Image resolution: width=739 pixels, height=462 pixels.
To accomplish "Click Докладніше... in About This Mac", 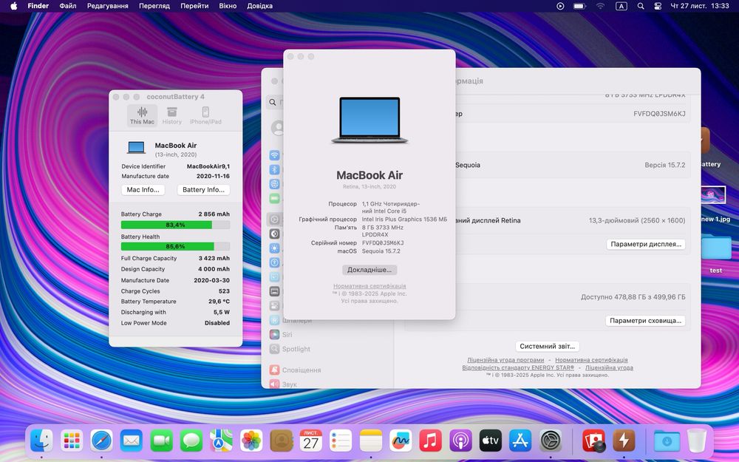I will pos(369,270).
